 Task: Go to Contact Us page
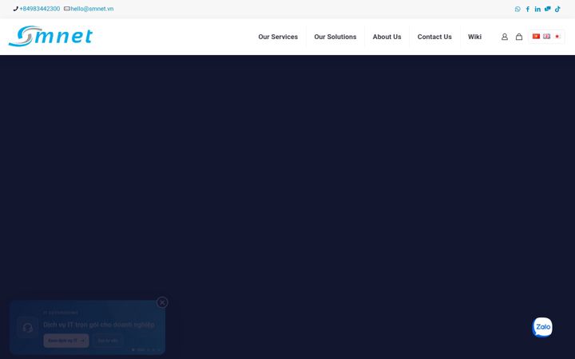click(434, 37)
